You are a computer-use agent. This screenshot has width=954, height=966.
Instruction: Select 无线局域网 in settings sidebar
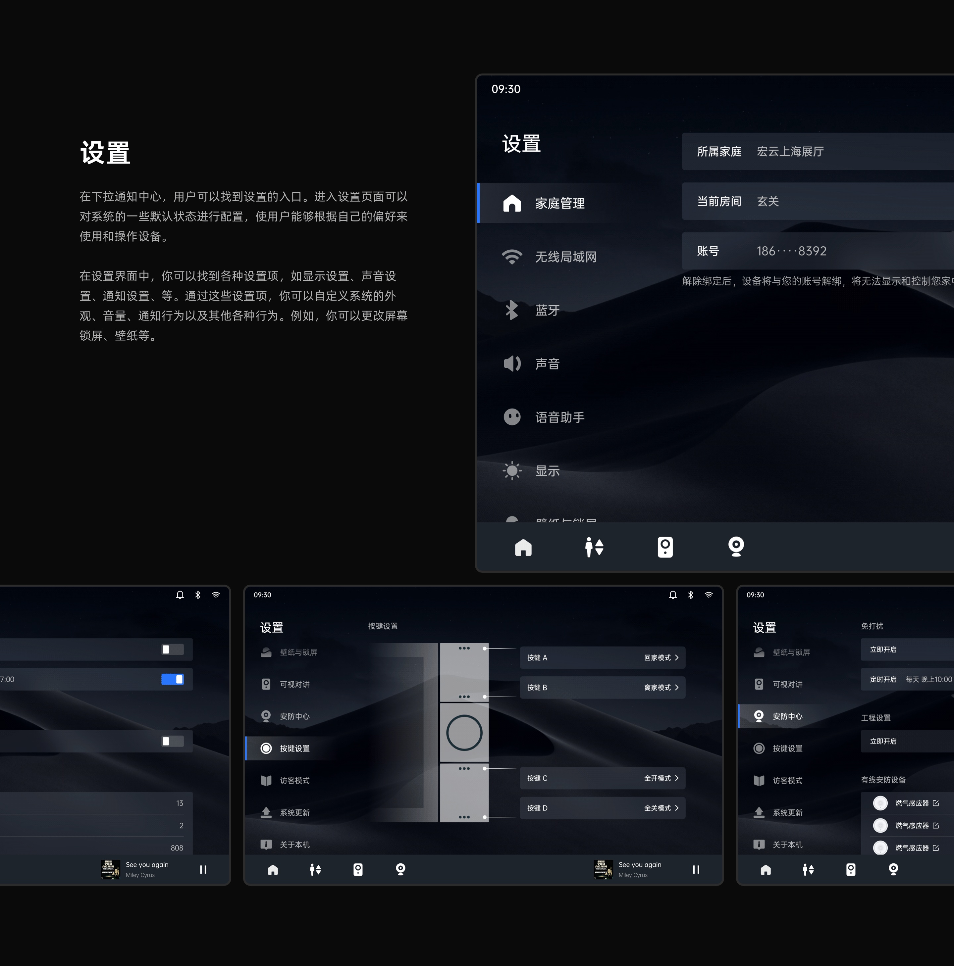point(565,257)
